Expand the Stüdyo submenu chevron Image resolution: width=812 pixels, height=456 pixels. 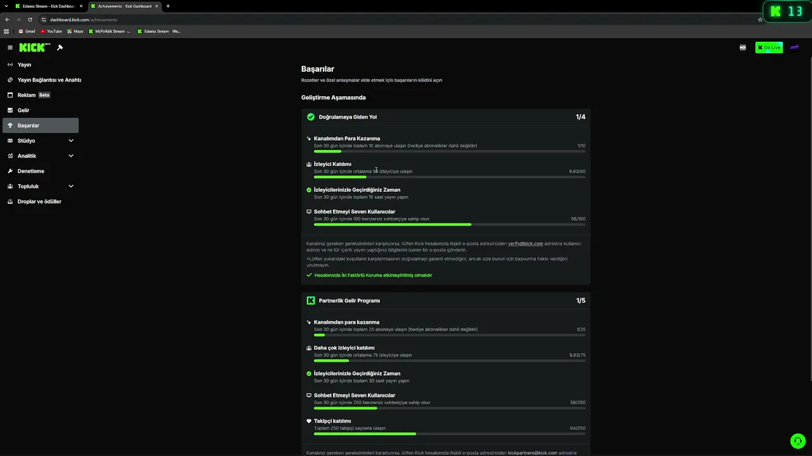click(71, 141)
